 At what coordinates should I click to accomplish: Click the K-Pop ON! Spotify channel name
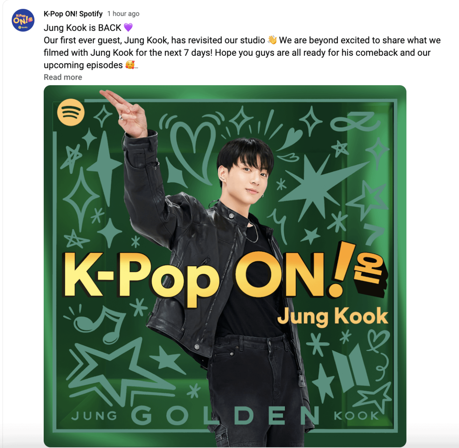click(73, 14)
